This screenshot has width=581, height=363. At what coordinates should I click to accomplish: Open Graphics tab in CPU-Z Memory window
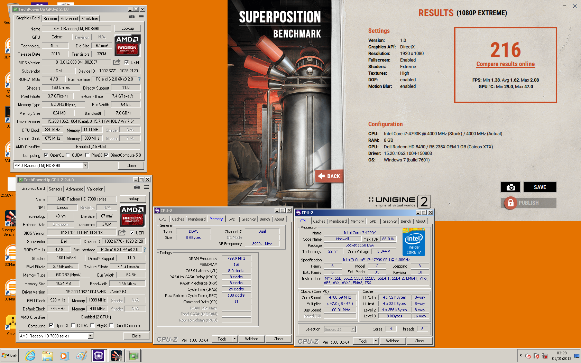248,219
